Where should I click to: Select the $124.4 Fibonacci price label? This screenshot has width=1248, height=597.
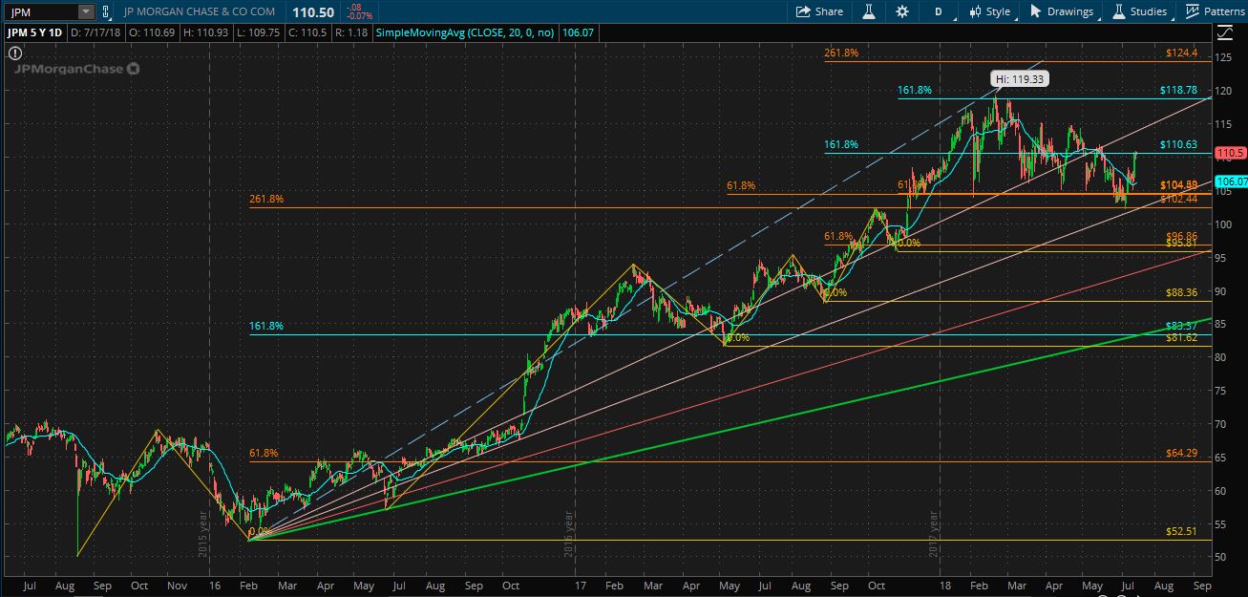coord(1181,53)
